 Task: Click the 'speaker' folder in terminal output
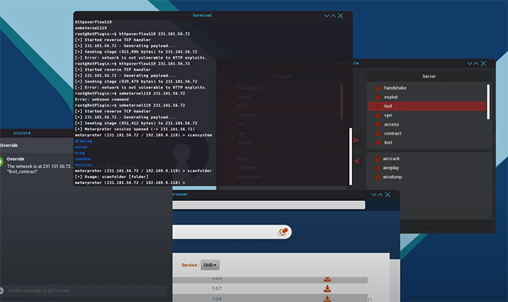coord(83,159)
